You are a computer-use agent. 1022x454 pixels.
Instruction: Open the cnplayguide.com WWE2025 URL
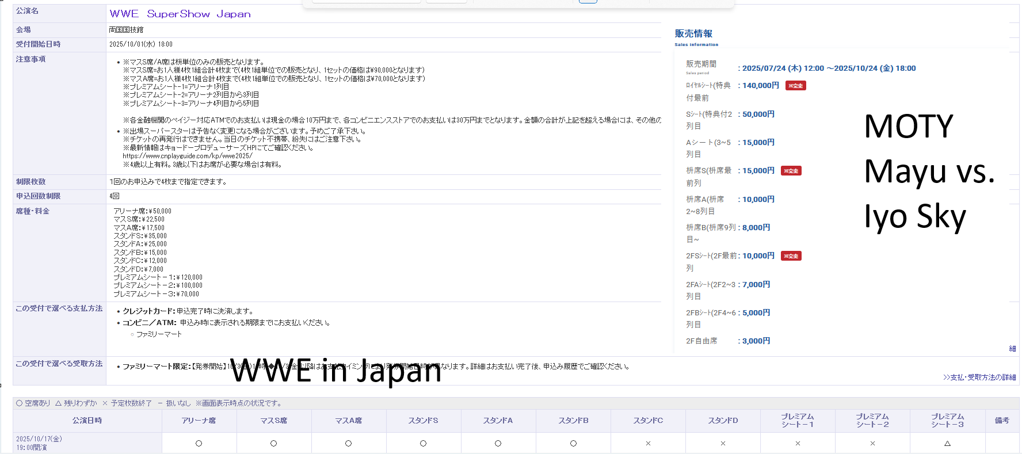pos(188,156)
